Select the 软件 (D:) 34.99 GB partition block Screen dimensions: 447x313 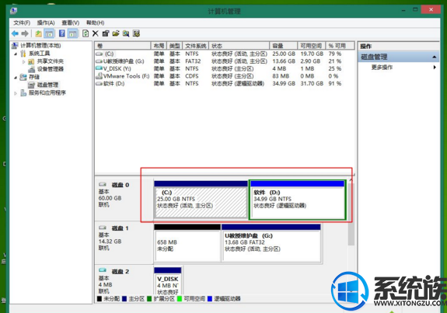(298, 200)
